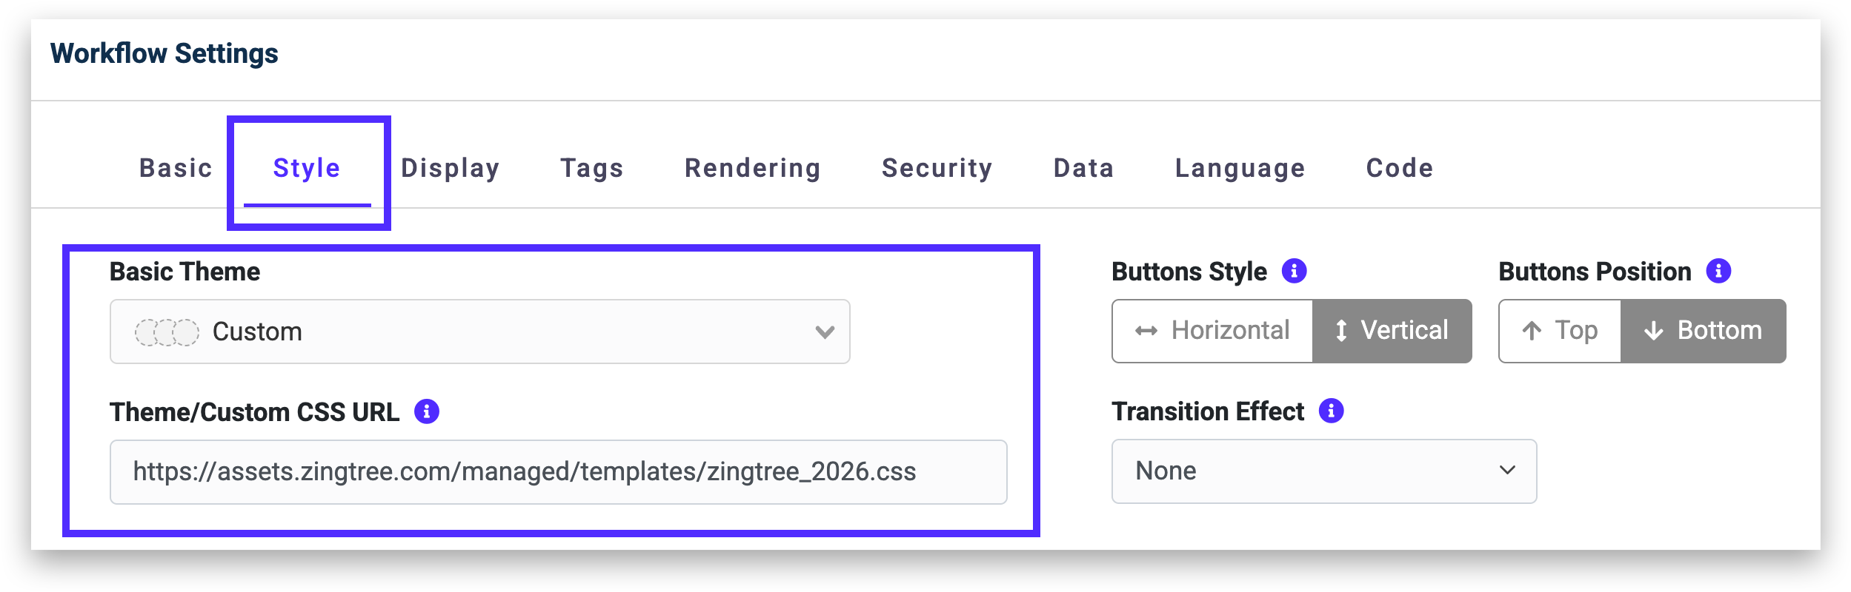Open the Rendering tab
This screenshot has width=1851, height=592.
click(x=752, y=169)
